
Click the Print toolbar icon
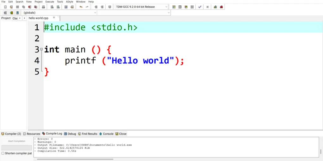coord(43,7)
